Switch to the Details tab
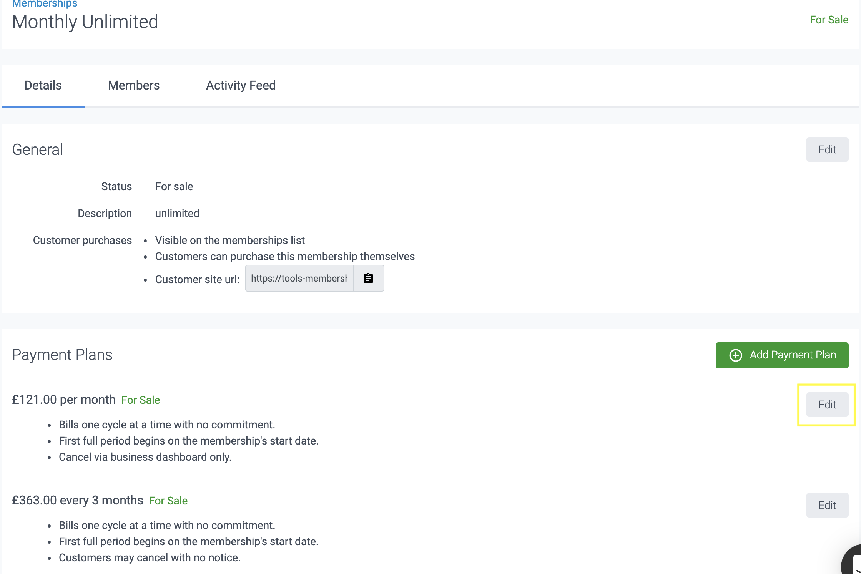This screenshot has width=861, height=574. coord(43,85)
